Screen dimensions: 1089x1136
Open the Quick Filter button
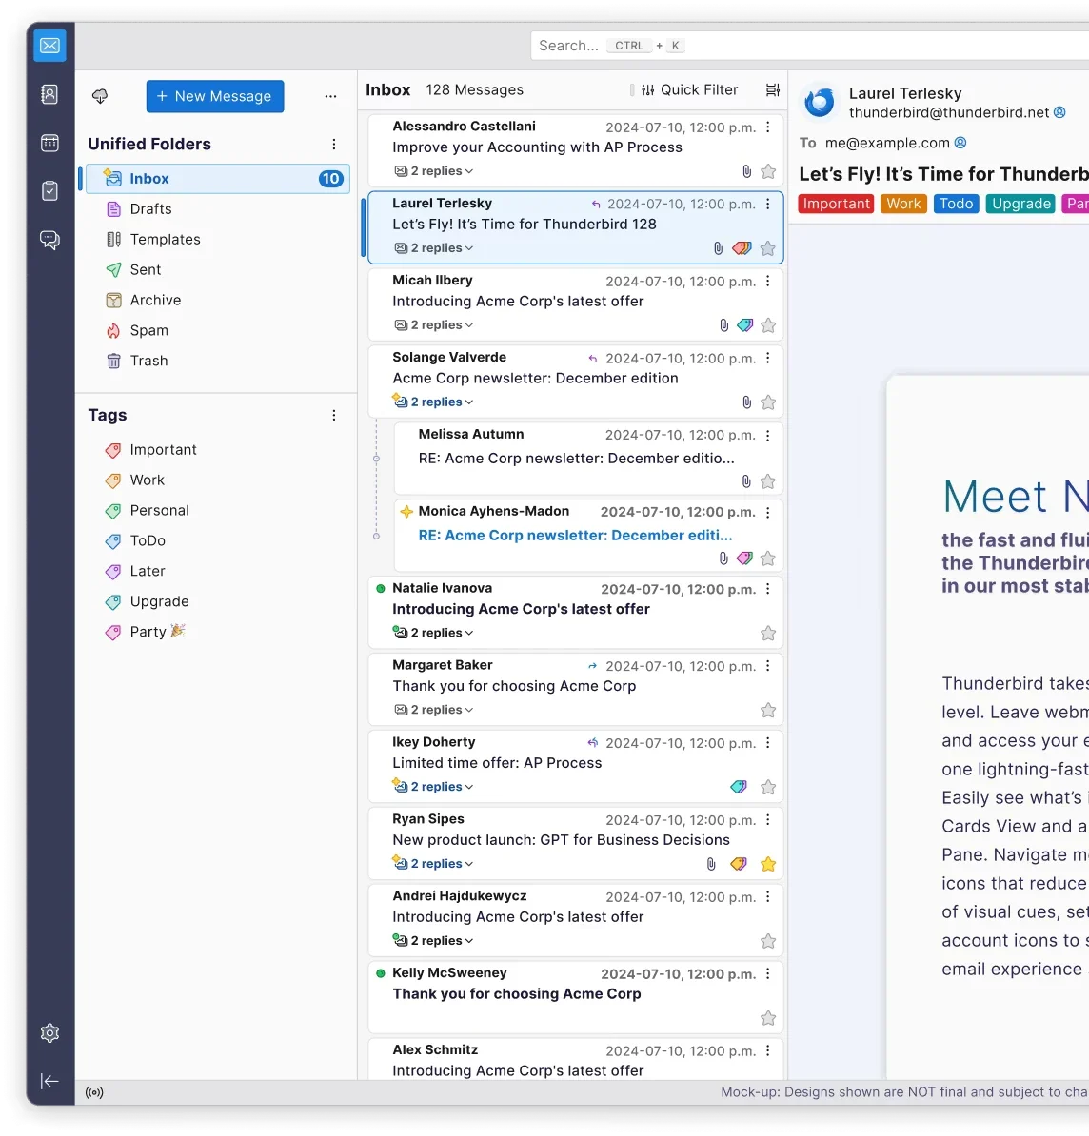click(689, 89)
